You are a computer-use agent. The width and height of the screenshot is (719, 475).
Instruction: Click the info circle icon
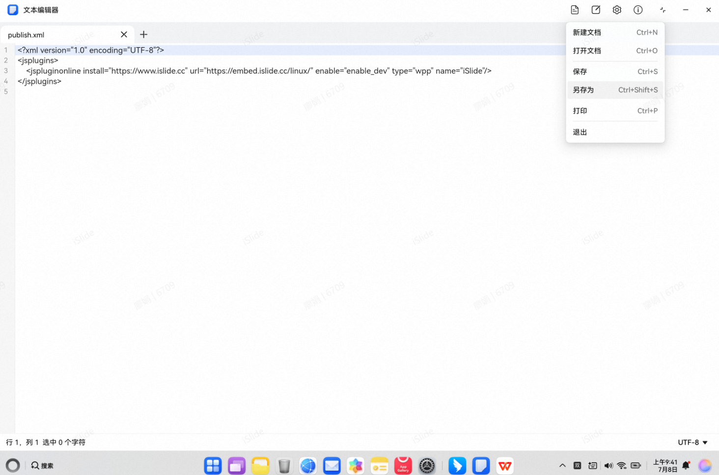point(638,10)
